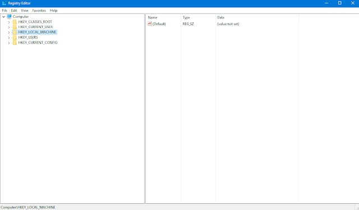Image resolution: width=359 pixels, height=210 pixels.
Task: Click the HKEY_CURRENT_USER folder icon
Action: point(15,27)
